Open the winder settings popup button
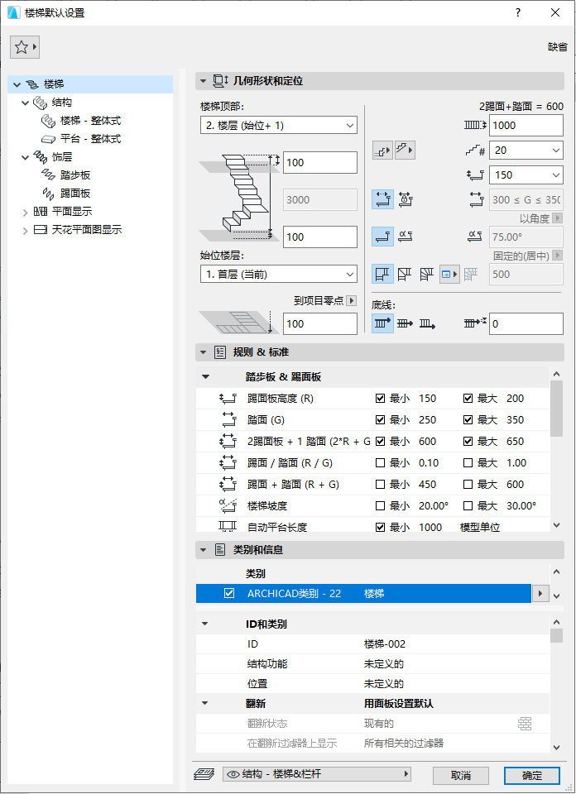 click(x=449, y=274)
